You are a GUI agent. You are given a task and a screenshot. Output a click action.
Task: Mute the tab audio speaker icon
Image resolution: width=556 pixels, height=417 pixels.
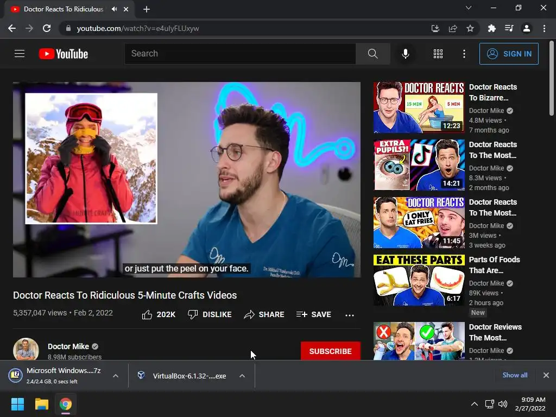coord(114,9)
